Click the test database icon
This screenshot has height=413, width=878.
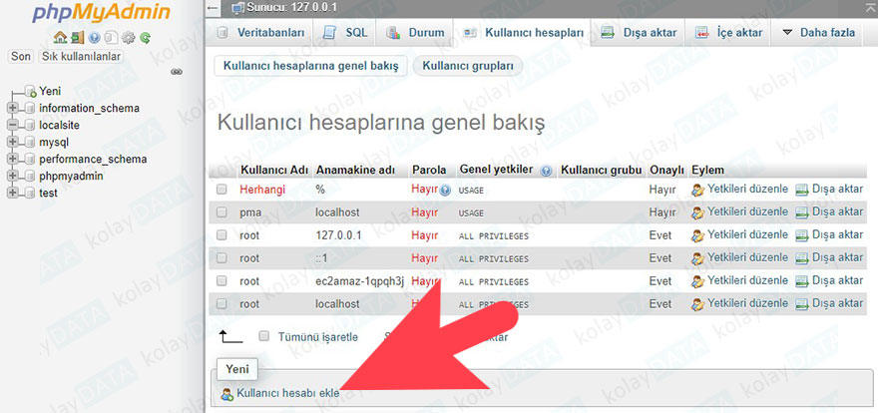click(x=30, y=194)
